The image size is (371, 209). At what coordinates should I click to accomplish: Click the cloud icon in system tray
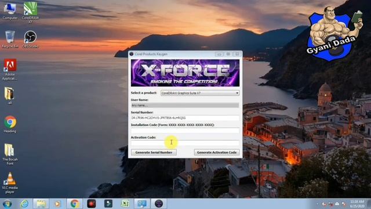coord(337,204)
